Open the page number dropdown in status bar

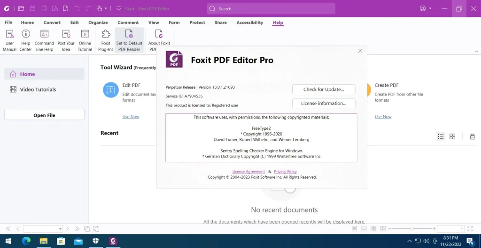coord(60,229)
